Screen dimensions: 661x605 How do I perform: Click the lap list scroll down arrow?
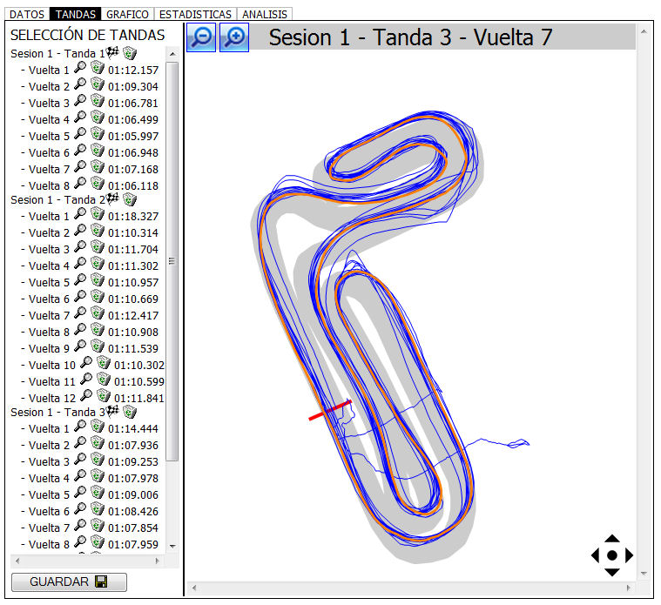pos(172,546)
